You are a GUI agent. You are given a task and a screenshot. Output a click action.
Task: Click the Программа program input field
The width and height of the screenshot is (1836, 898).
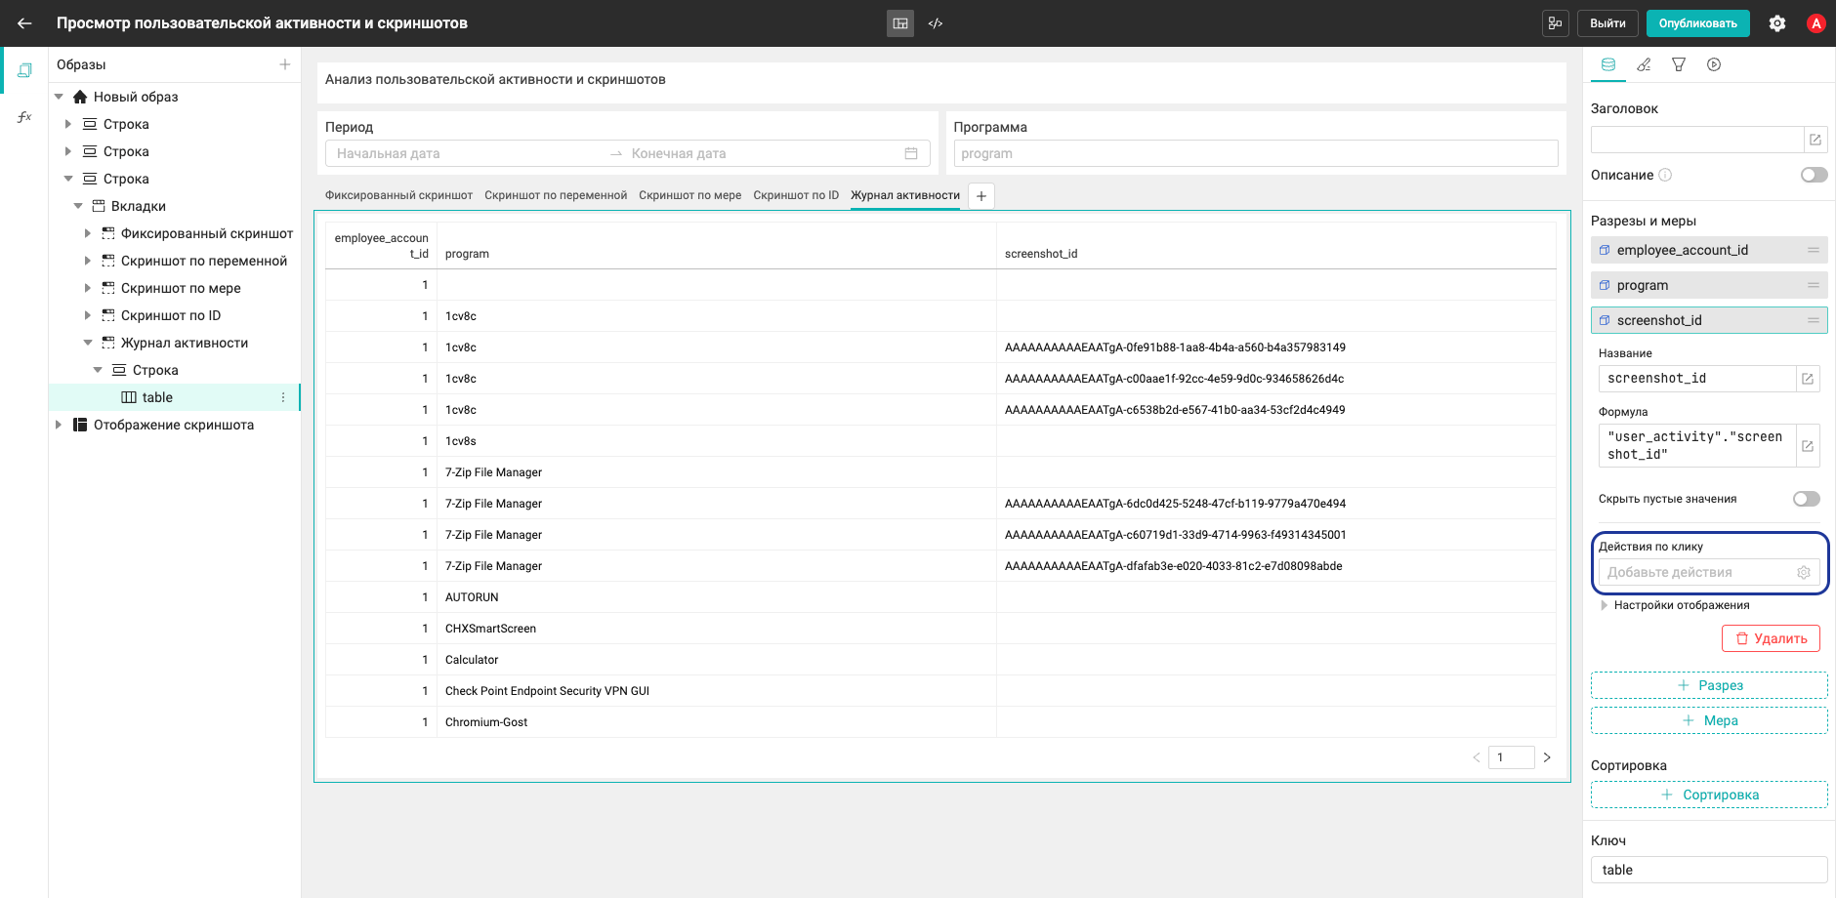[x=1256, y=153]
